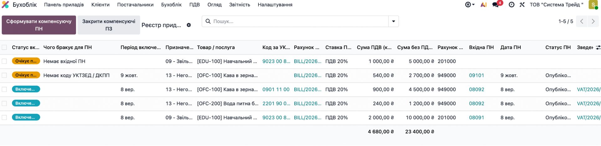This screenshot has height=146, width=601.
Task: Click Включе... badge in the 240,00 ₴ row
Action: click(26, 103)
